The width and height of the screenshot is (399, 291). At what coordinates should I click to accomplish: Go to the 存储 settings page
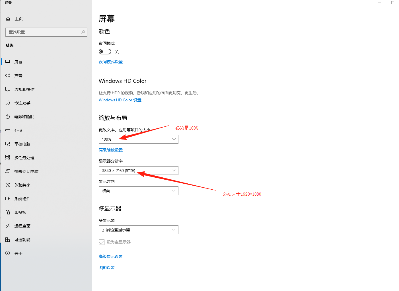pyautogui.click(x=18, y=130)
